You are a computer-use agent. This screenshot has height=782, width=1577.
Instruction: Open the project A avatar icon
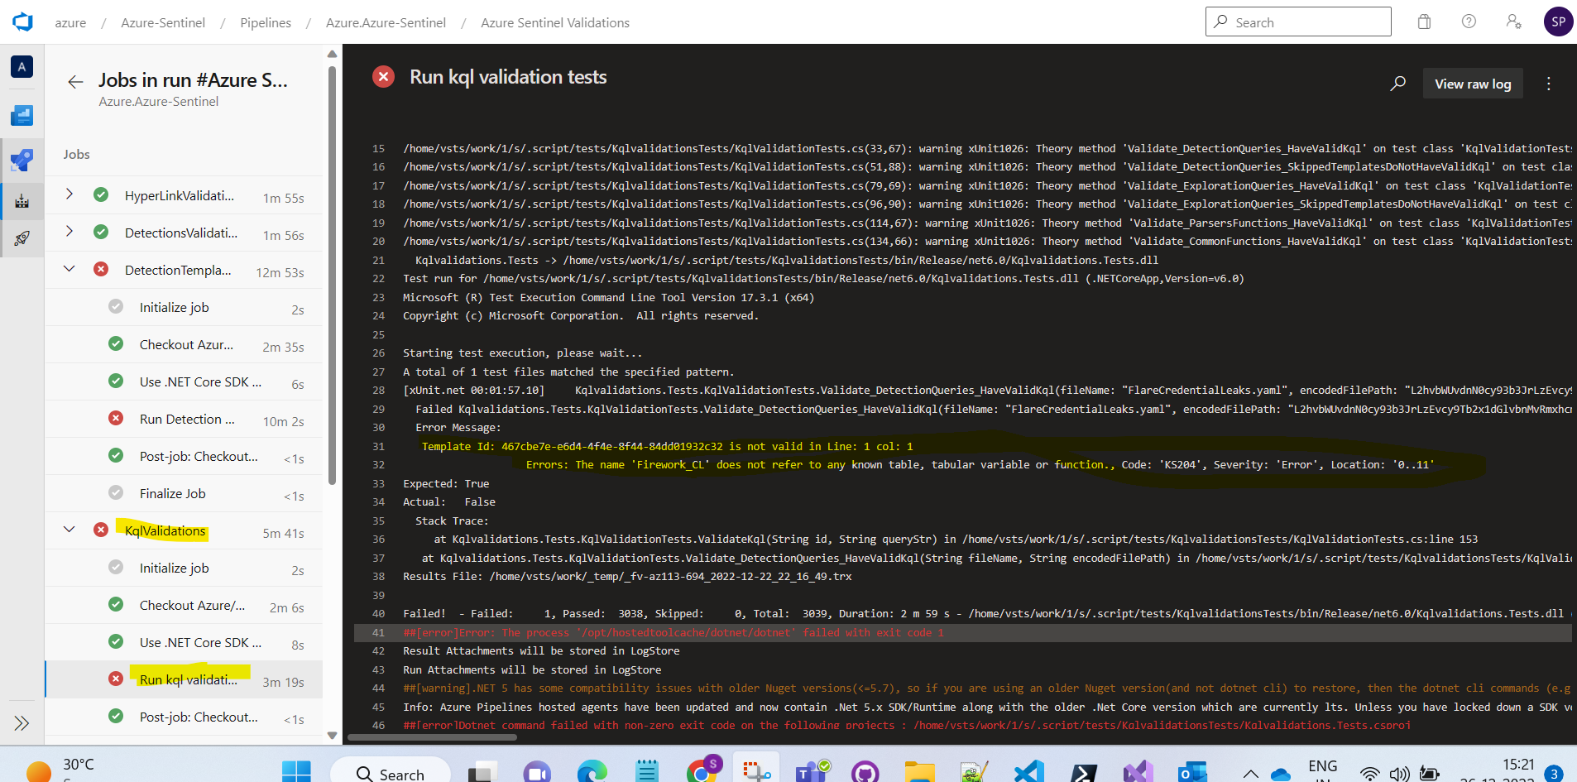(22, 66)
